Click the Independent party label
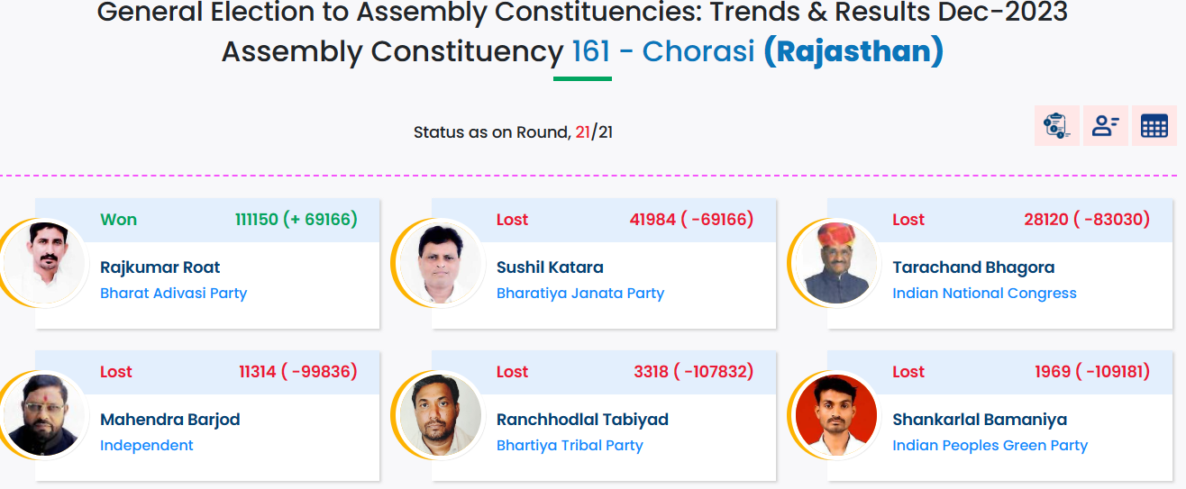The image size is (1186, 489). tap(146, 445)
